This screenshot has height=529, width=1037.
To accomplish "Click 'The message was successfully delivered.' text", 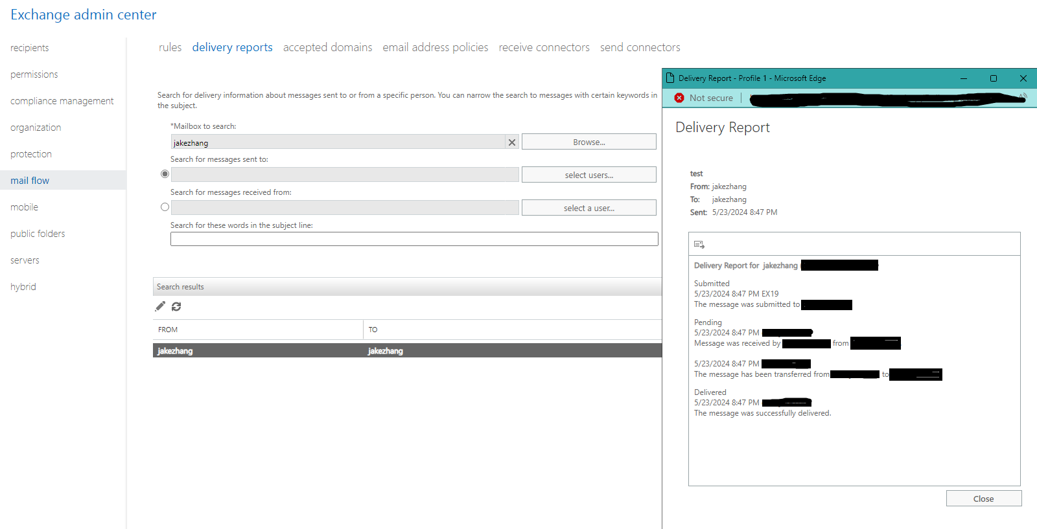I will (763, 413).
